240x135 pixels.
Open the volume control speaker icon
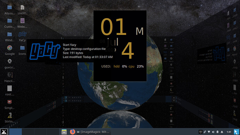tap(213, 132)
